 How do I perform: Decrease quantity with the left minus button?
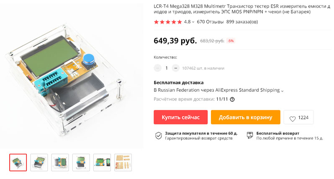(x=158, y=68)
